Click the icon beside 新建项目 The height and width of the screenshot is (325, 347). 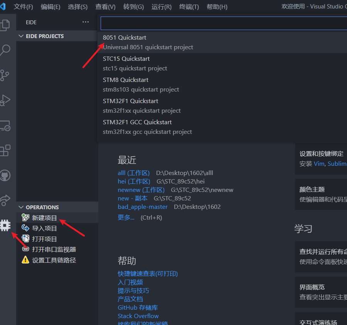(25, 217)
